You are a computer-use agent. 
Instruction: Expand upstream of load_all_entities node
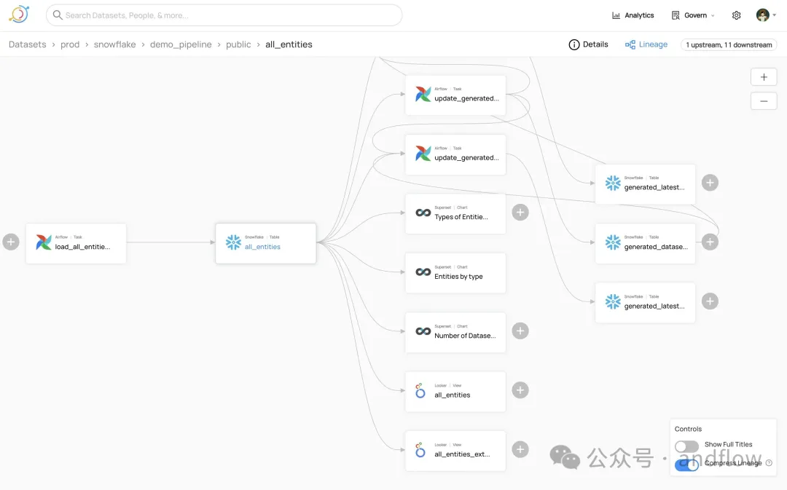click(x=11, y=242)
